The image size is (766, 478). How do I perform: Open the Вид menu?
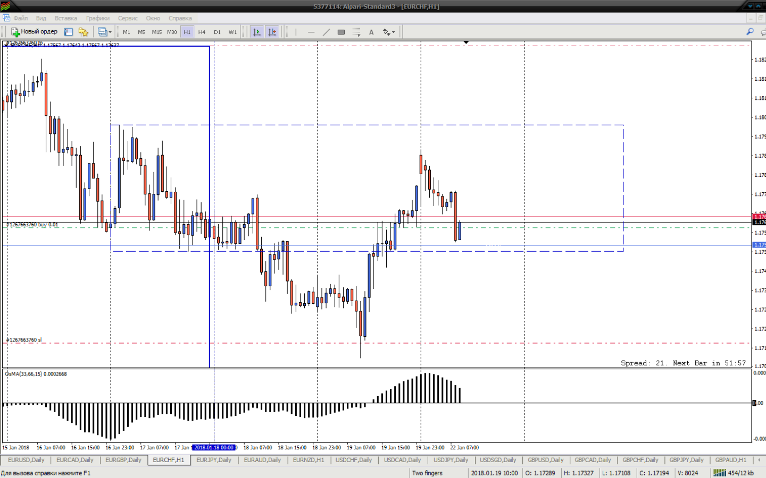tap(41, 18)
